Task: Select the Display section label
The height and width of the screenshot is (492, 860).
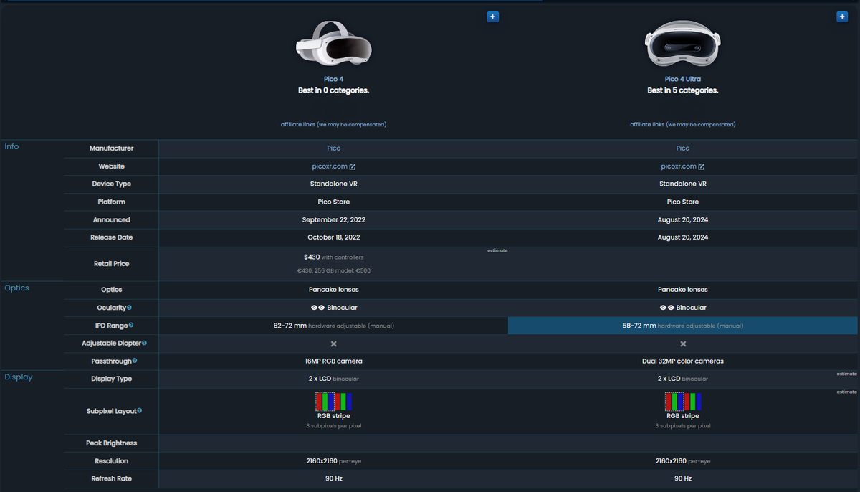Action: 19,377
